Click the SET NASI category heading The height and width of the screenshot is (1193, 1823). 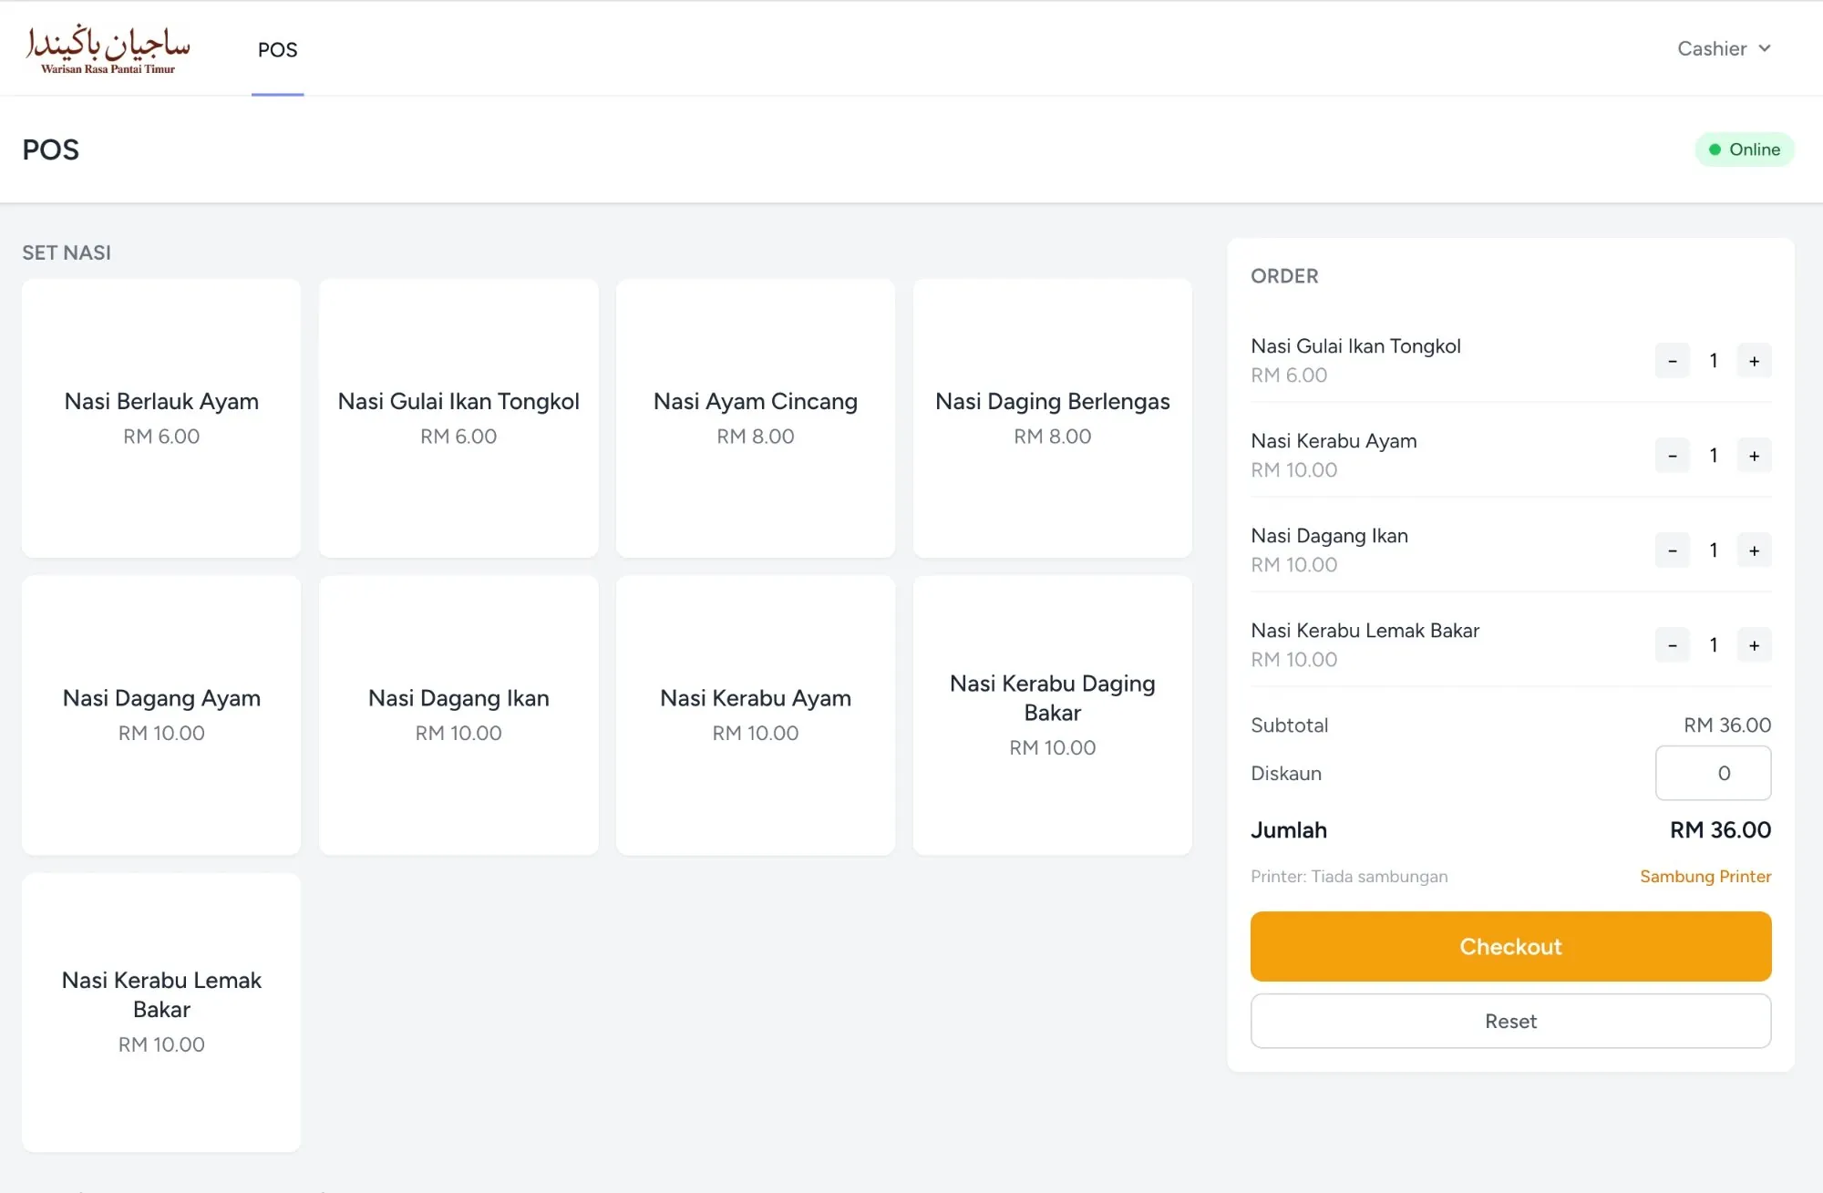click(x=67, y=252)
